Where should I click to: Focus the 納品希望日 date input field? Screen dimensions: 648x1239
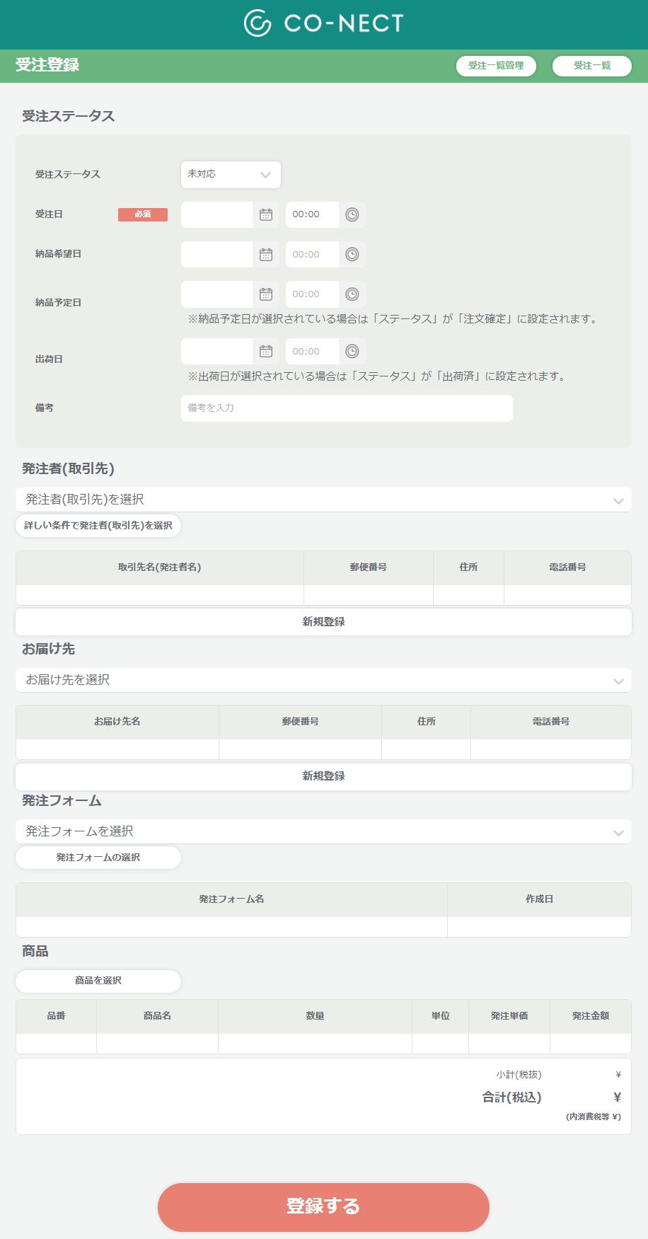(216, 255)
